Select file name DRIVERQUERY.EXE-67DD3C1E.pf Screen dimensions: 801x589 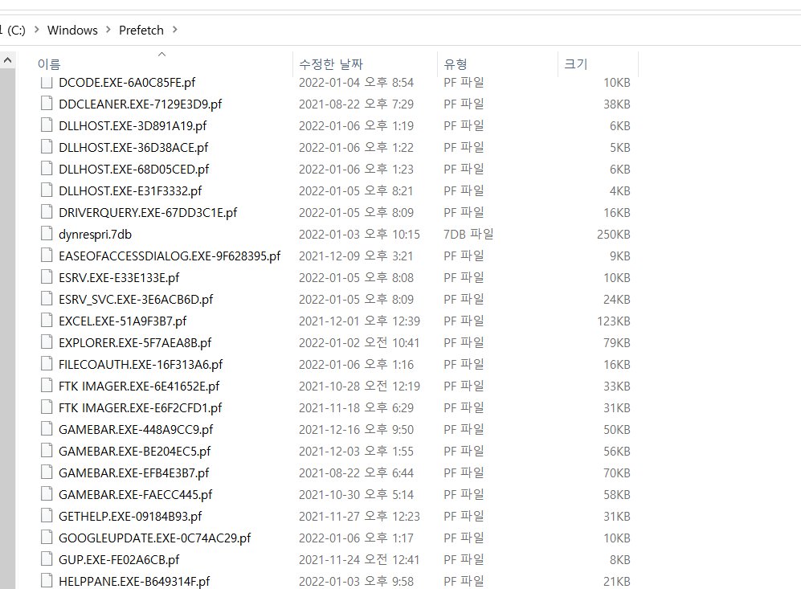pos(148,212)
